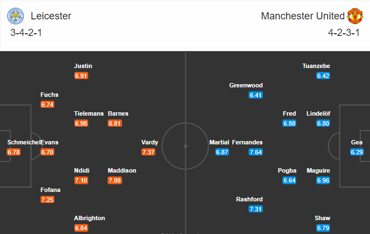Viewport: 370px width, 234px height.
Task: Select player Maddison in the lineup
Action: coord(122,170)
